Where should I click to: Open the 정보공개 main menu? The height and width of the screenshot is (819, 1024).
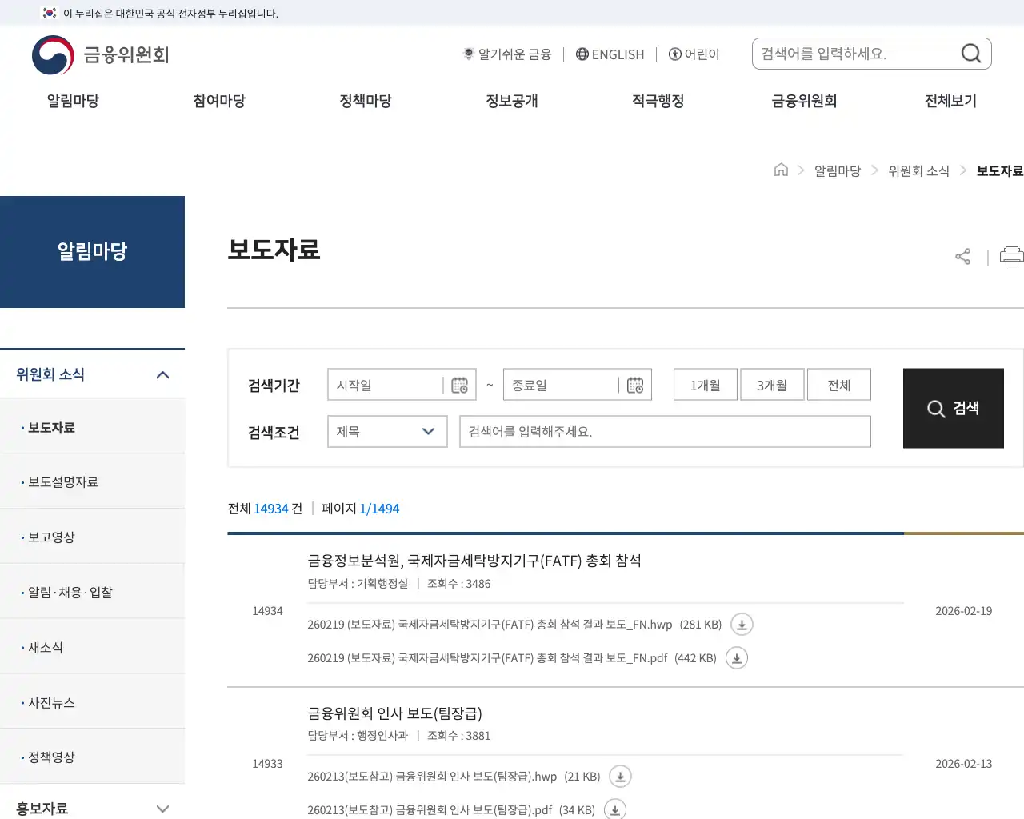tap(512, 101)
